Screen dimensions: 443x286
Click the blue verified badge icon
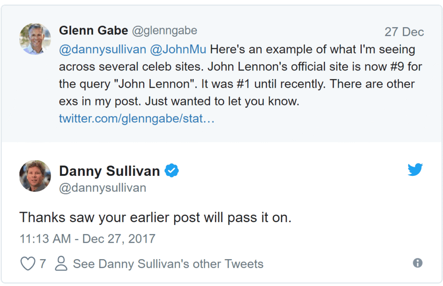point(172,171)
